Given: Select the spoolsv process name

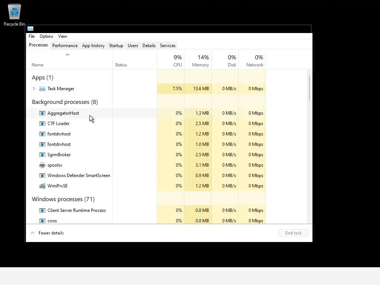Looking at the screenshot, I should point(55,165).
